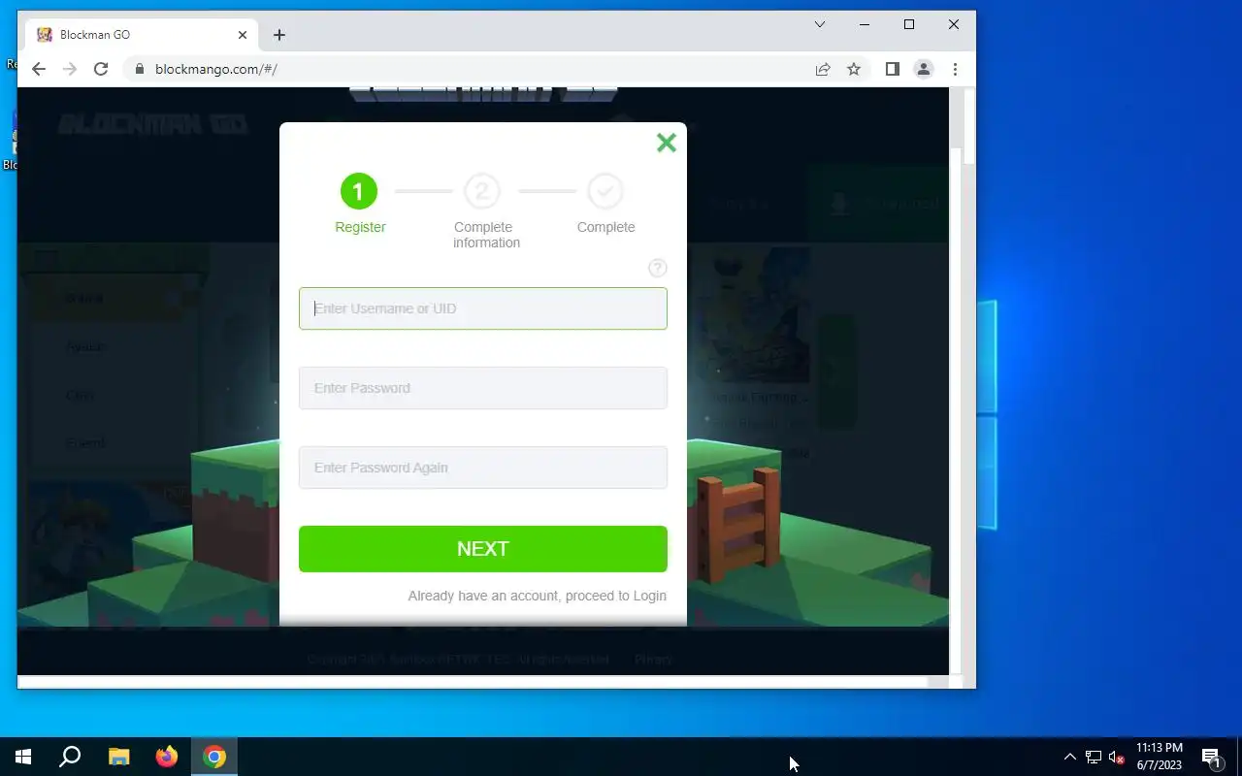Viewport: 1242px width, 776px height.
Task: Open the tab search chevron
Action: pyautogui.click(x=820, y=24)
